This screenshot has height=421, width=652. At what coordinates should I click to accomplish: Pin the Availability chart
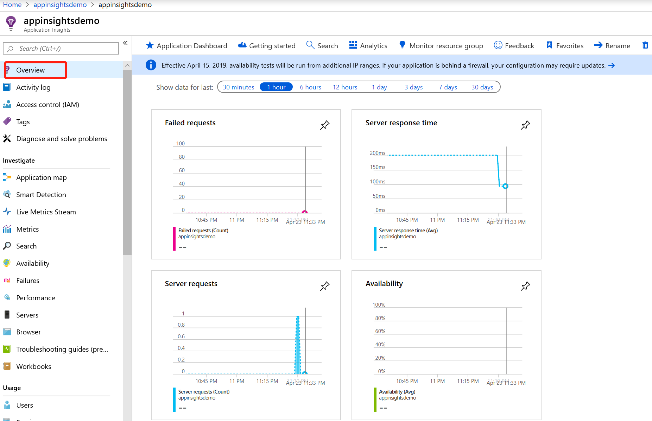click(525, 286)
